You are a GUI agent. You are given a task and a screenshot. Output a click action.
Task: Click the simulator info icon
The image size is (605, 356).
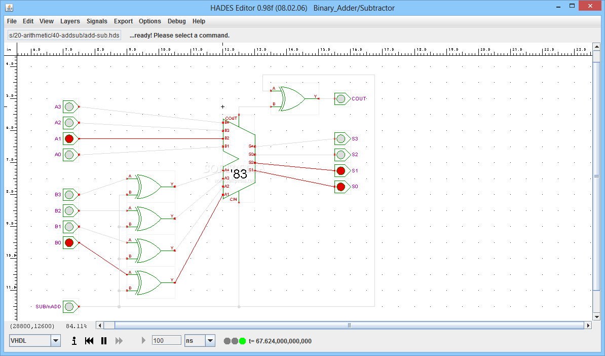[74, 341]
